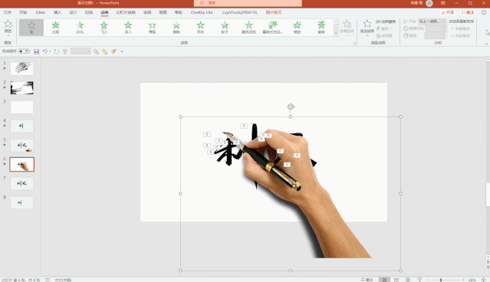Fit slide to current window
The height and width of the screenshot is (282, 490).
click(x=483, y=280)
